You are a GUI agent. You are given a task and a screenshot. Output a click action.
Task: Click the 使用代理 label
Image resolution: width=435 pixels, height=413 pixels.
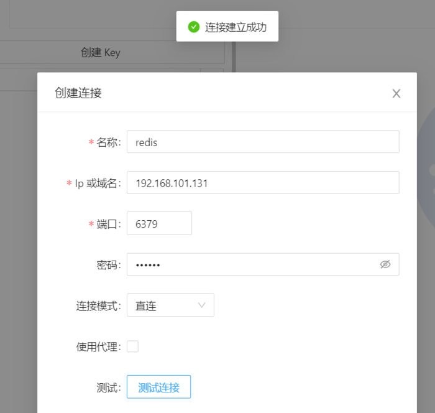(98, 346)
